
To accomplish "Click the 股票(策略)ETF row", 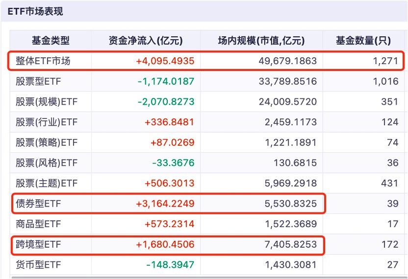I will pos(47,142).
